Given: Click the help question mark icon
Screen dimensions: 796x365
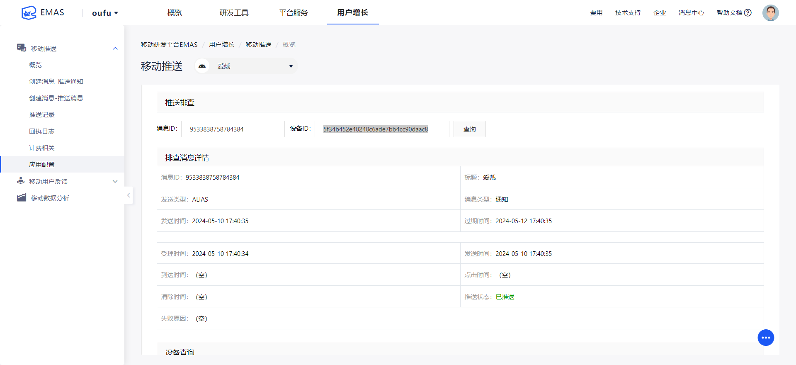Looking at the screenshot, I should click(x=748, y=13).
